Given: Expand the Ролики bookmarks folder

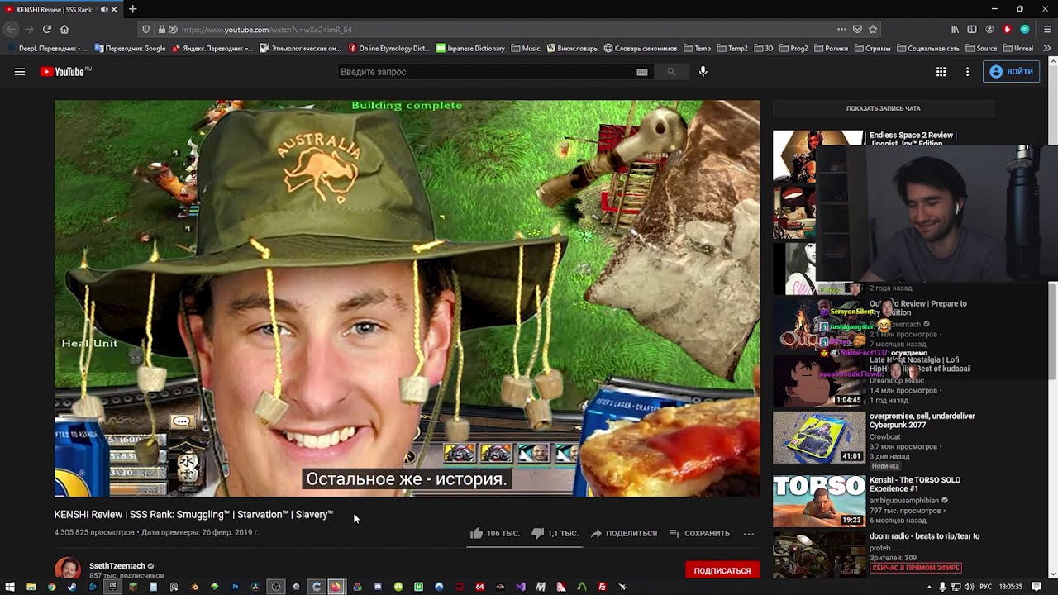Looking at the screenshot, I should tap(832, 48).
